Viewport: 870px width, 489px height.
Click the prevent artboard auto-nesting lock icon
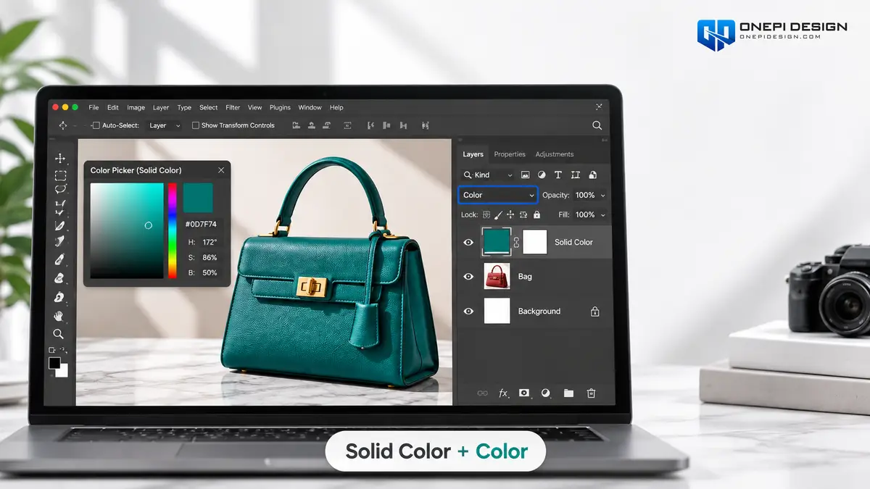point(523,214)
